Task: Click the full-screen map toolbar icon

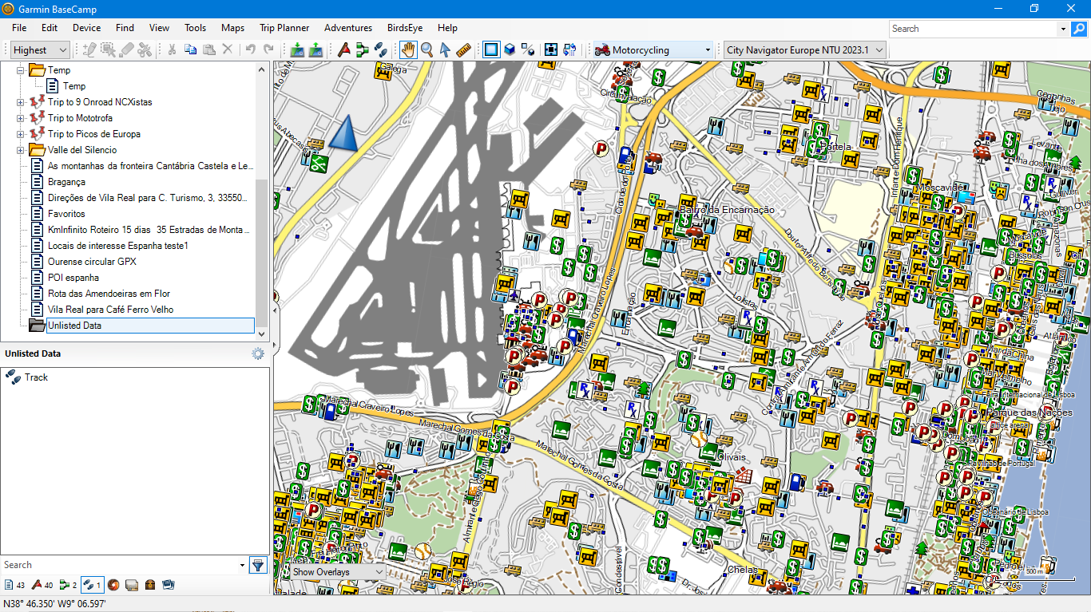Action: (x=551, y=49)
